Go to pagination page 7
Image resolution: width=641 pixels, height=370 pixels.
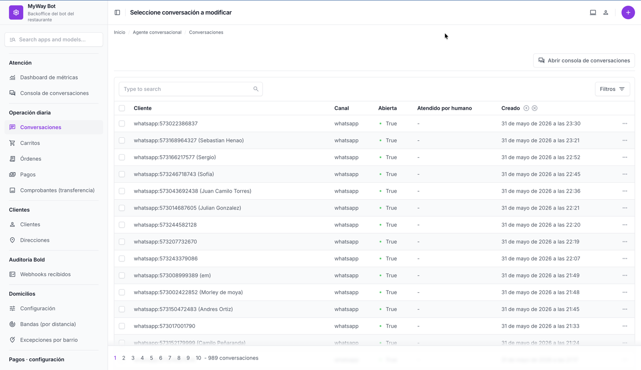pos(170,358)
